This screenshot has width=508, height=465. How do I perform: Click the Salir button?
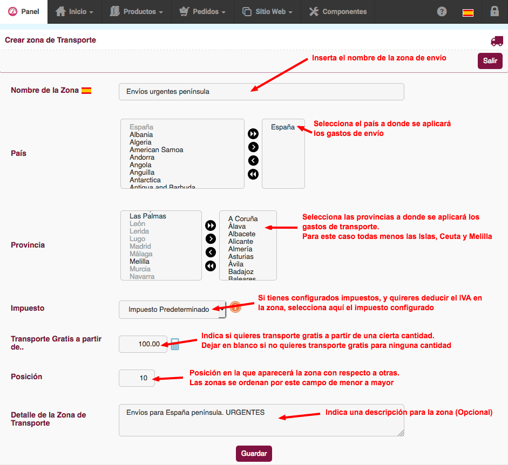point(490,61)
